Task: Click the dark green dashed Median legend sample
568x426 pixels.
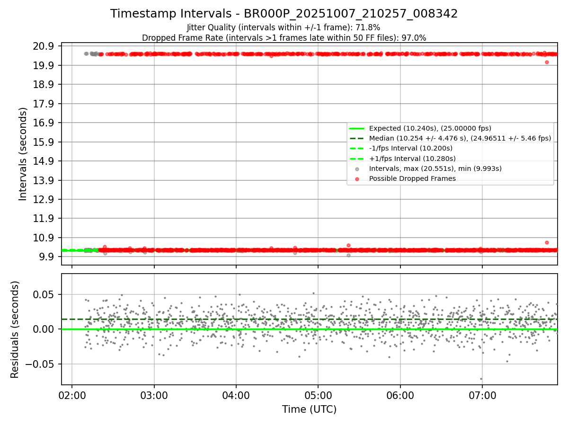Action: pyautogui.click(x=357, y=138)
